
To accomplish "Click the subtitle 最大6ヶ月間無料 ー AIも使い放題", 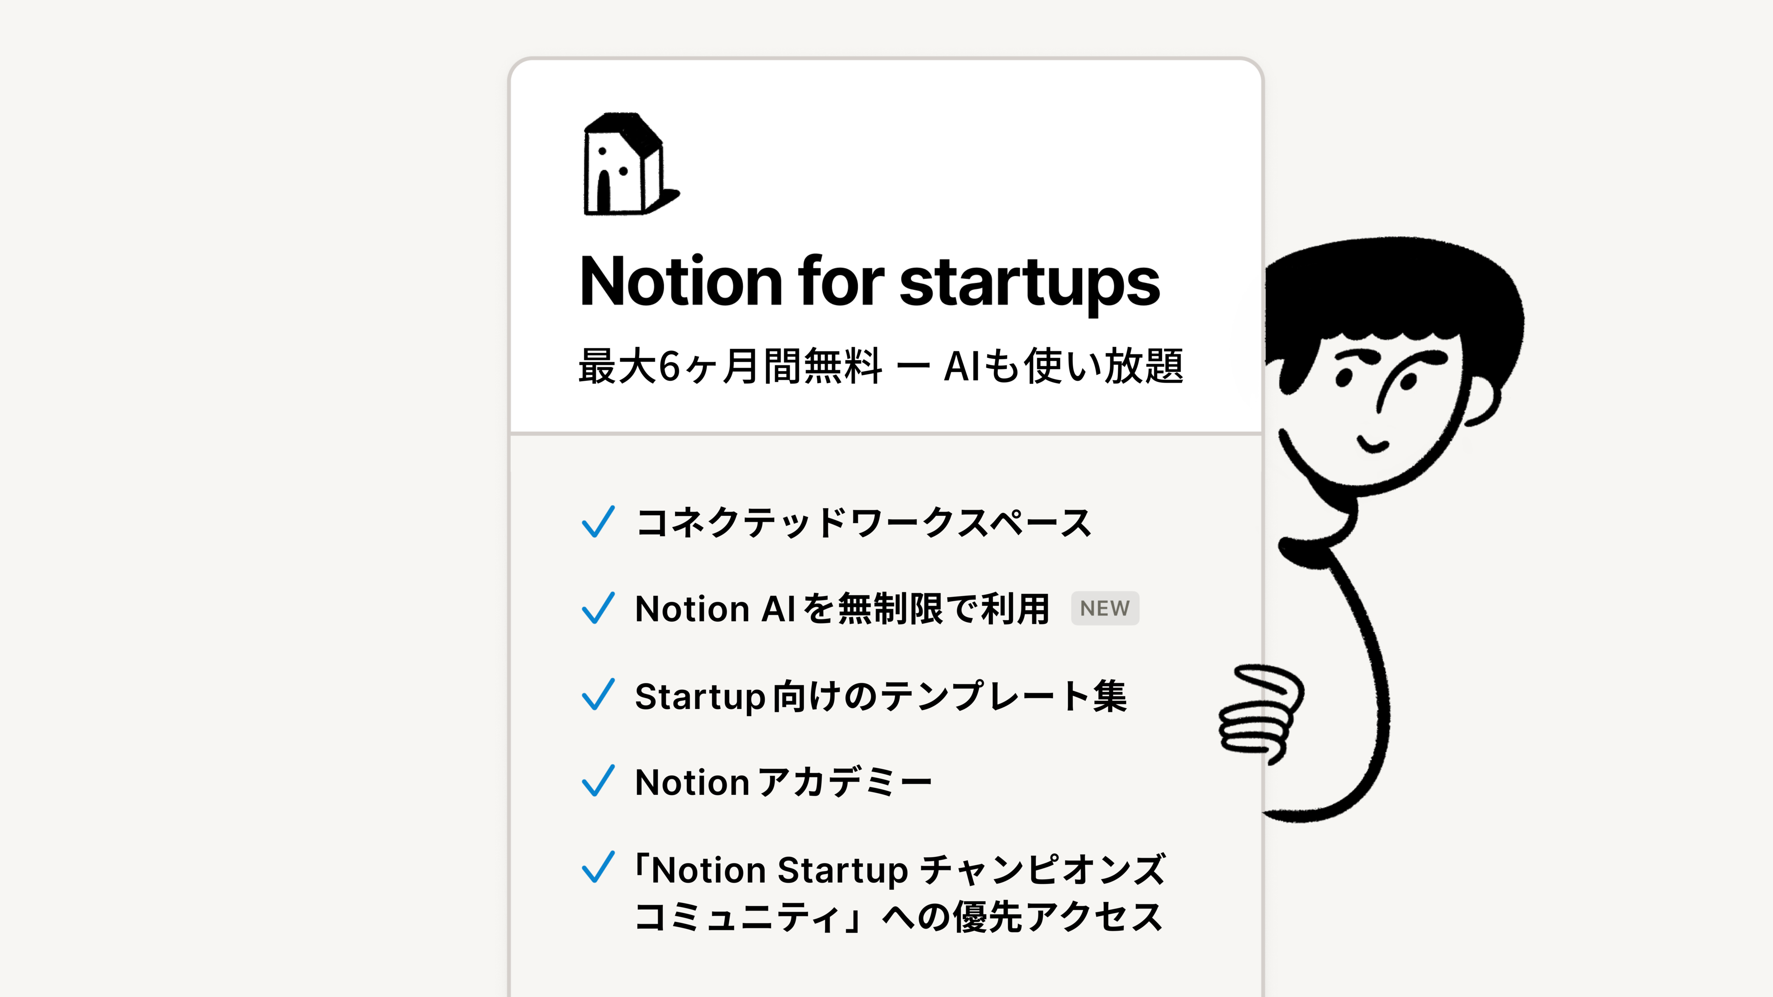I will (x=880, y=366).
